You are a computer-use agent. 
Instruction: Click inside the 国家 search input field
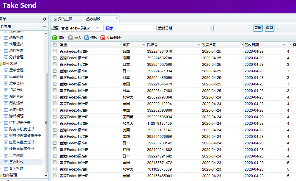click(x=135, y=28)
